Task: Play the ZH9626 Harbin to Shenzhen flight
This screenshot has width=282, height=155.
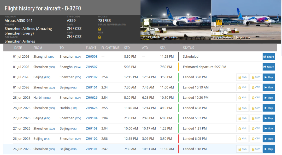Action: 268,98
